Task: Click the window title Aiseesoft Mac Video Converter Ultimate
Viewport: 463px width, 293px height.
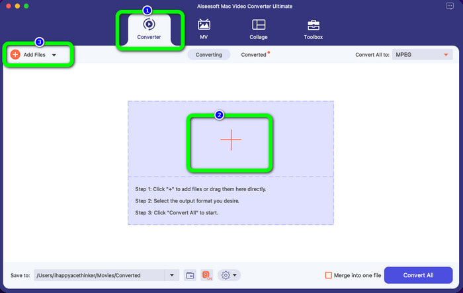Action: [x=245, y=6]
